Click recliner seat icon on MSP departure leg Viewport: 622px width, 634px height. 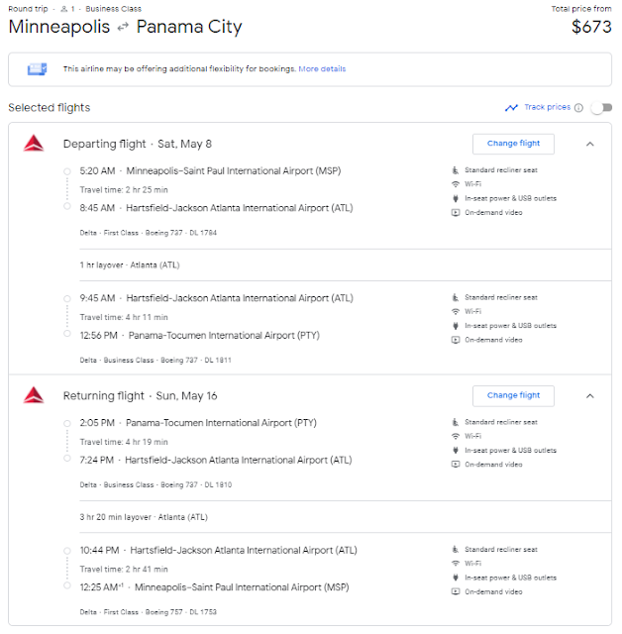click(x=456, y=170)
